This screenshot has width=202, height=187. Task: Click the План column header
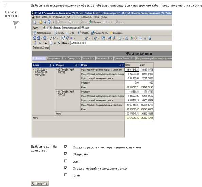132,65
